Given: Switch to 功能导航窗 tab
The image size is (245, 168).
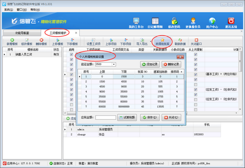Looking at the screenshot, I should click(22, 33).
